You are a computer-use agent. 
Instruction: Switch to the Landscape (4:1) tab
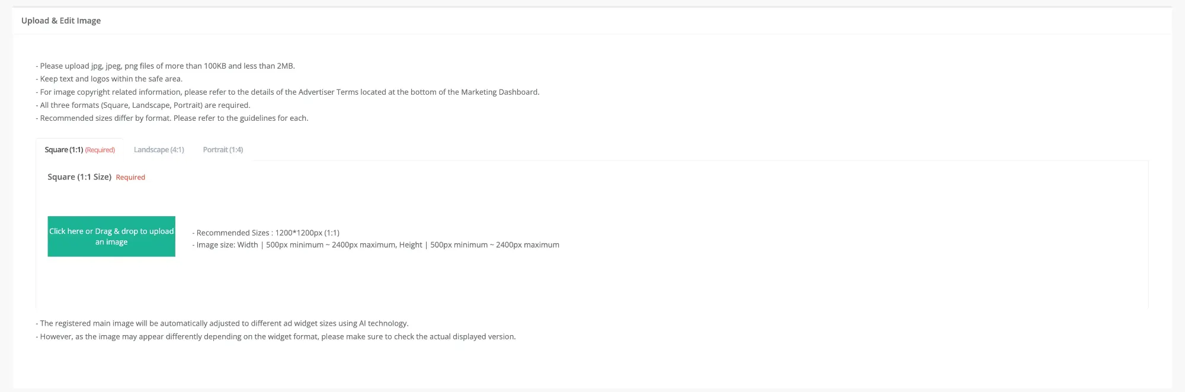click(x=159, y=150)
